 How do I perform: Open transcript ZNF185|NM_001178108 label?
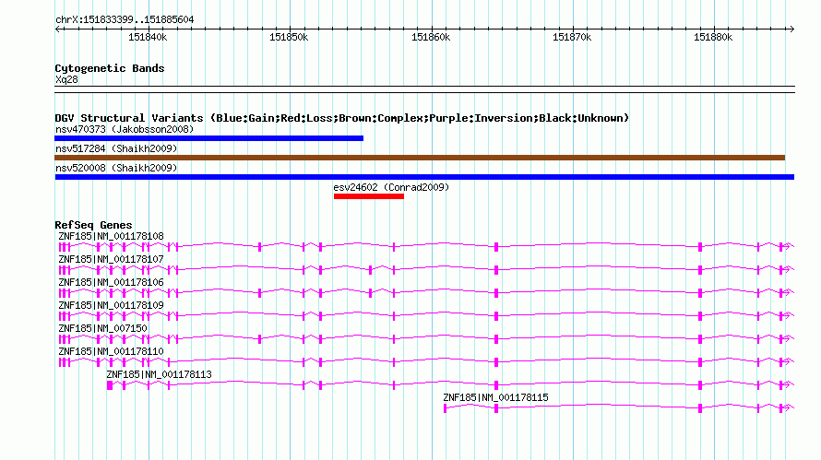coord(111,237)
